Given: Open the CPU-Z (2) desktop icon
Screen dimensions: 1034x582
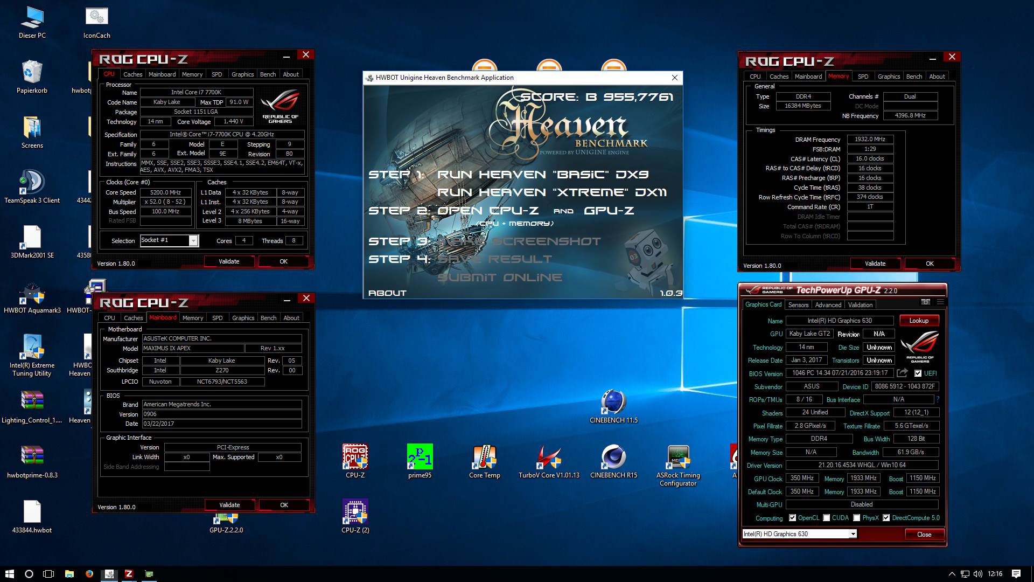Looking at the screenshot, I should click(355, 516).
